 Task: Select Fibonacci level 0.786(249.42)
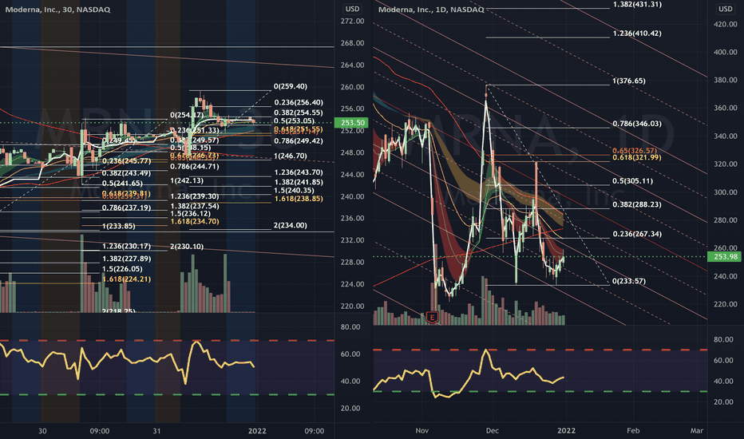pos(299,141)
